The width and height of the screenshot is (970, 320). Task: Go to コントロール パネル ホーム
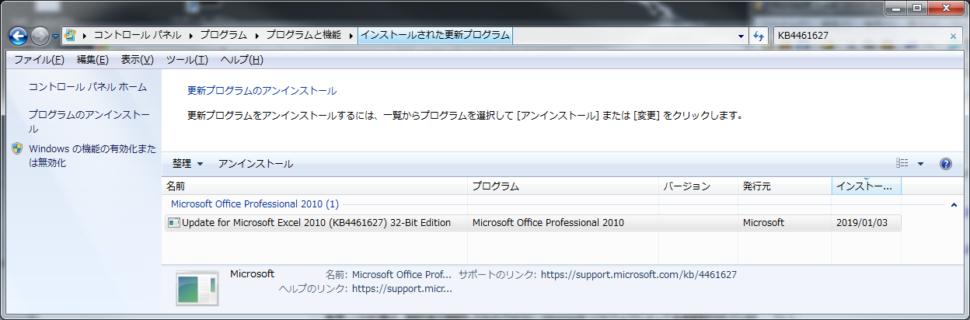88,87
